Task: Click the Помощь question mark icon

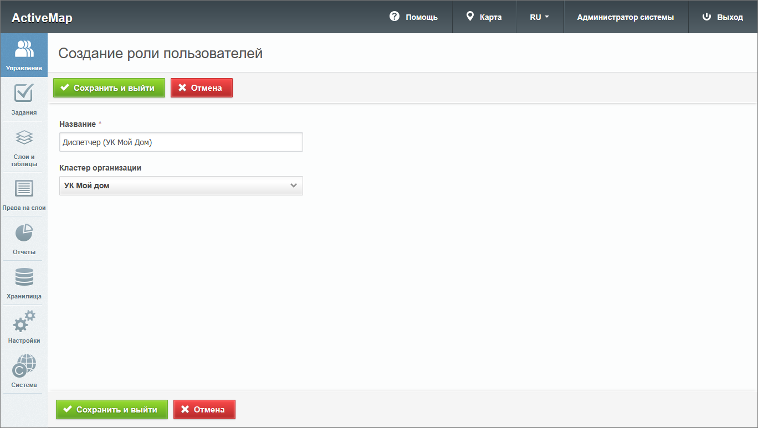Action: (x=395, y=17)
